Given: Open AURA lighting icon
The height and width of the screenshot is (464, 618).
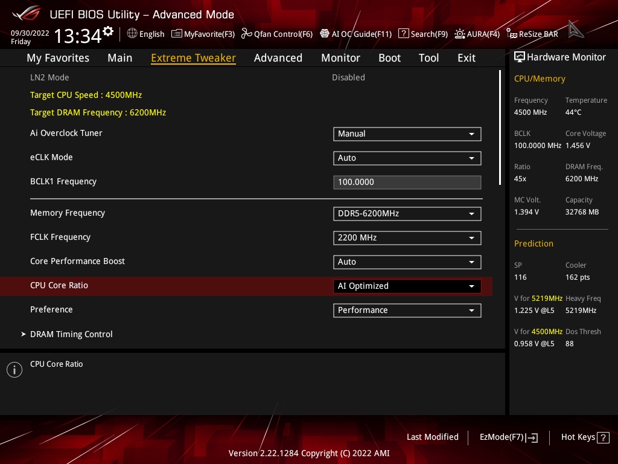Looking at the screenshot, I should (459, 34).
